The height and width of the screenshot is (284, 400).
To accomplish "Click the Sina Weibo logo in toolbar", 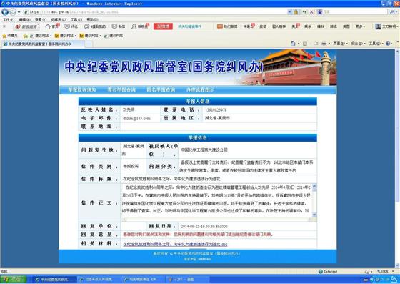I will click(26, 26).
